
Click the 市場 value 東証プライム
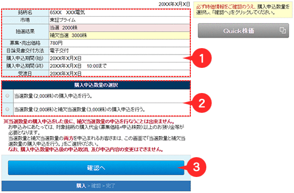coord(63,20)
